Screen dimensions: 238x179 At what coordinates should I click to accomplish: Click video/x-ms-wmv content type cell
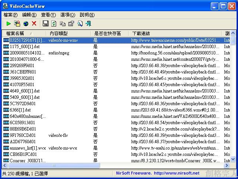pos(63,40)
